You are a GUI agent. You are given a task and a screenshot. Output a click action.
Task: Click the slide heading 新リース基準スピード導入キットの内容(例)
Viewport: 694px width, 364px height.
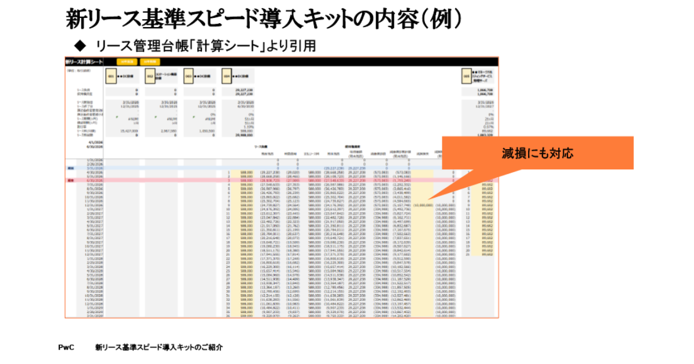(x=263, y=20)
